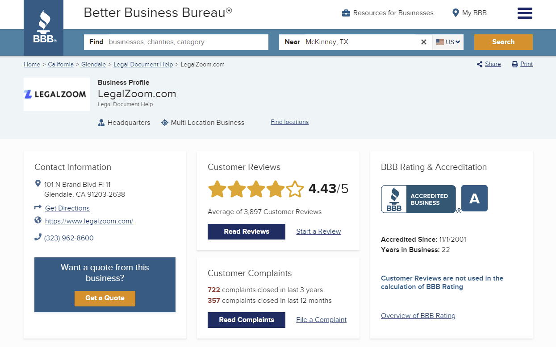Click the briefcase icon beside Resources for Businesses
This screenshot has height=347, width=556.
coord(346,13)
